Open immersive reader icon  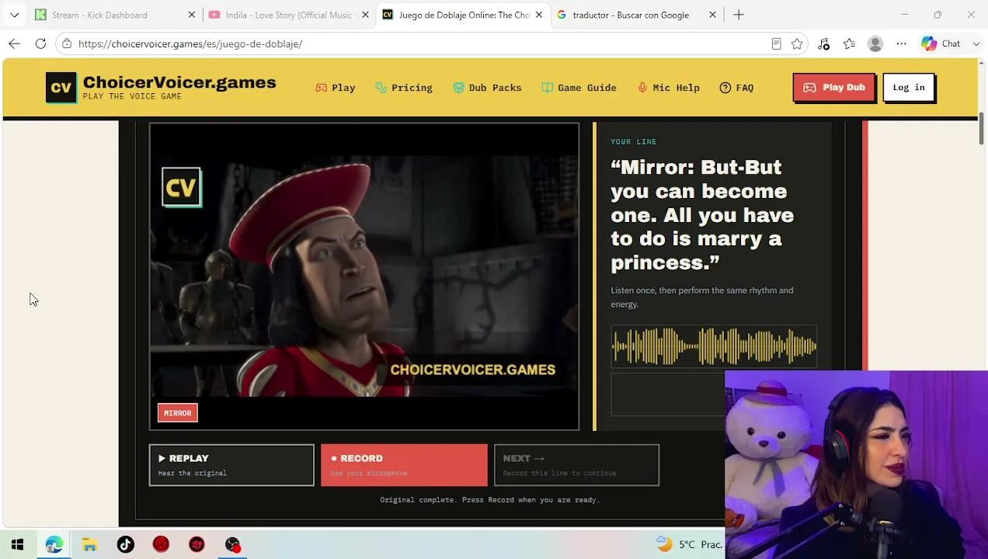click(776, 43)
